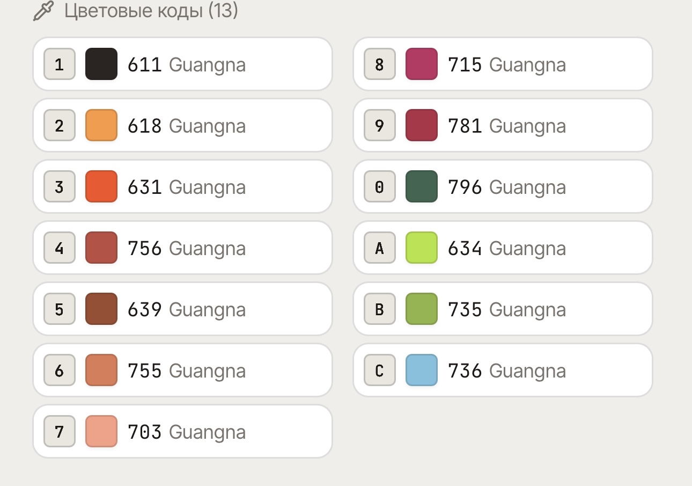Click the key badge labeled A
The width and height of the screenshot is (692, 486).
click(x=380, y=248)
